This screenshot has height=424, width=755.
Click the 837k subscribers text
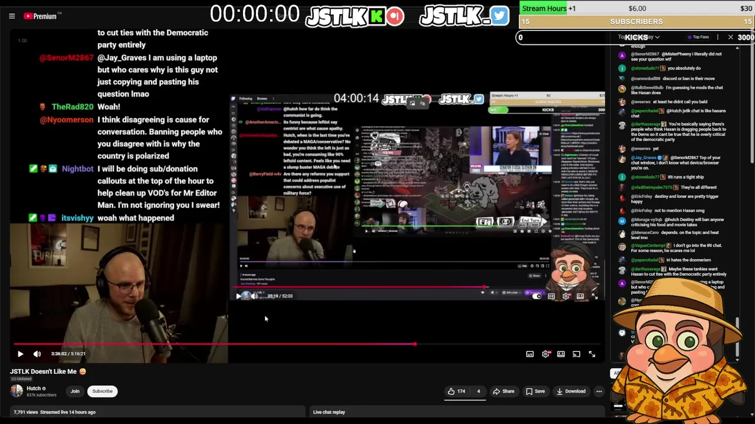pos(41,395)
